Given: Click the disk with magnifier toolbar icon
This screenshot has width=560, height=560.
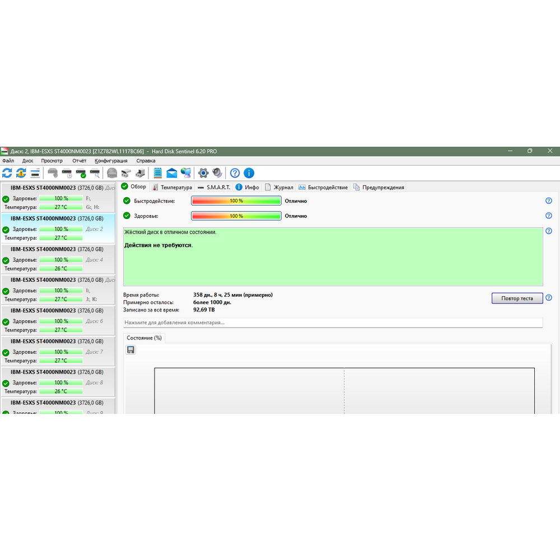Looking at the screenshot, I should 95,174.
